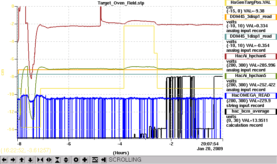The width and height of the screenshot is (277, 164).
Task: Zoom in vertically using hourglass icon
Action: [x=57, y=160]
